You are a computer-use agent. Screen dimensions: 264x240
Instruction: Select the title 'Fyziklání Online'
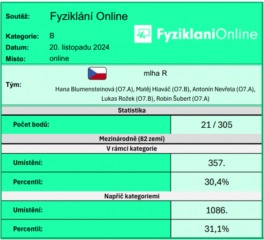point(89,16)
